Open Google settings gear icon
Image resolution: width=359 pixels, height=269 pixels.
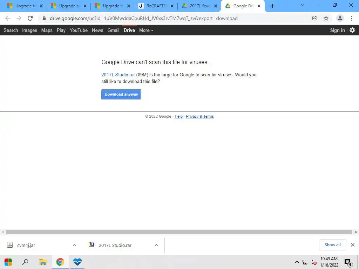352,30
